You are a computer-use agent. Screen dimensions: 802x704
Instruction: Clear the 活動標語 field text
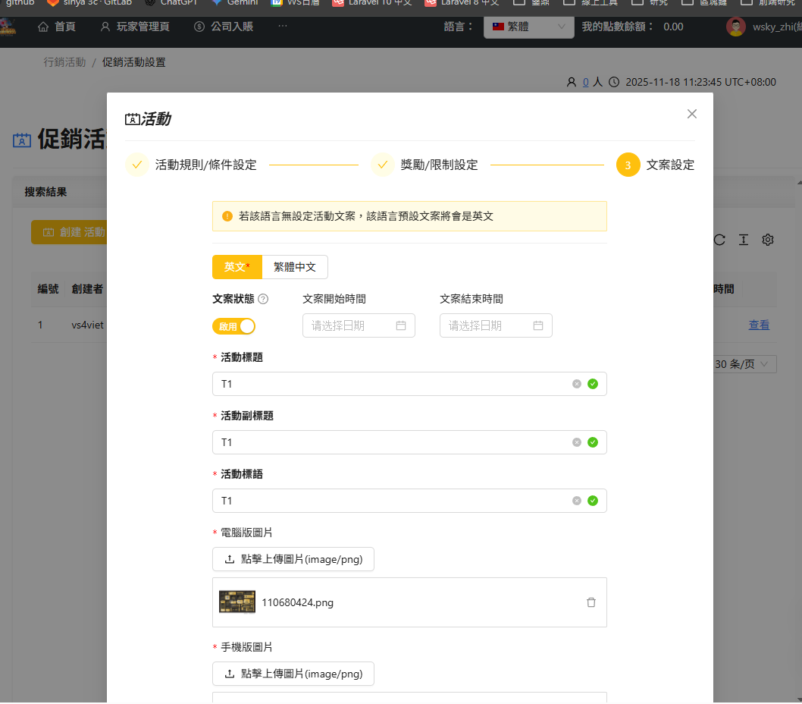(577, 501)
